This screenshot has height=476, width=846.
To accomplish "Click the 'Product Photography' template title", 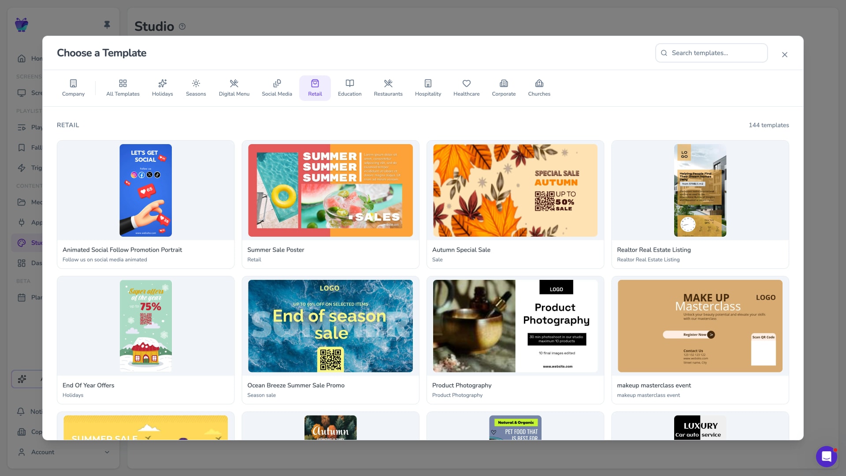I will pyautogui.click(x=462, y=386).
